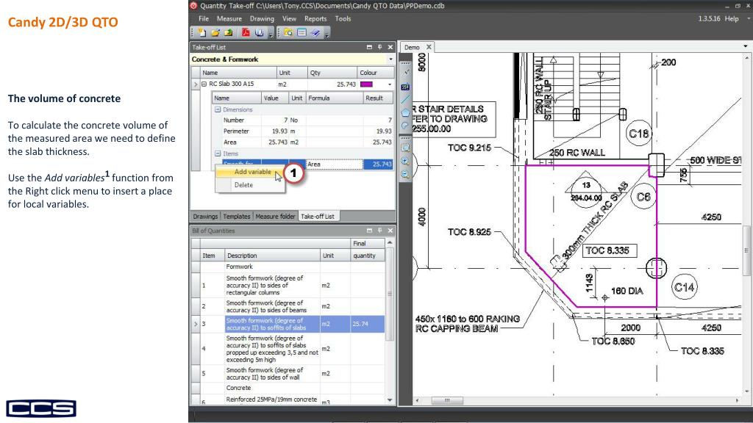Open the colour dropdown for RC Slab 300 A15
The width and height of the screenshot is (753, 423).
pos(390,84)
